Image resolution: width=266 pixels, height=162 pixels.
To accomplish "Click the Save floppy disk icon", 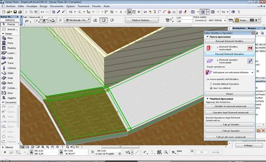I will point(15,12).
